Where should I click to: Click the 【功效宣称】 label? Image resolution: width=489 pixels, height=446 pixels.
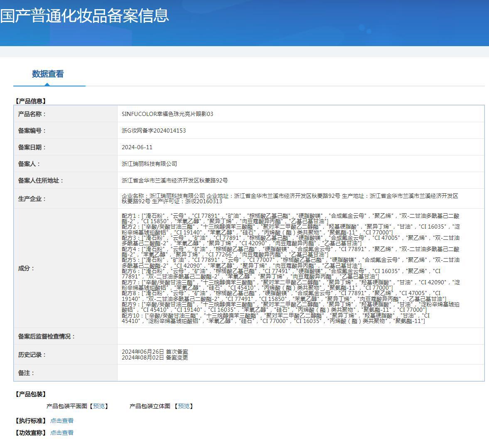31,433
